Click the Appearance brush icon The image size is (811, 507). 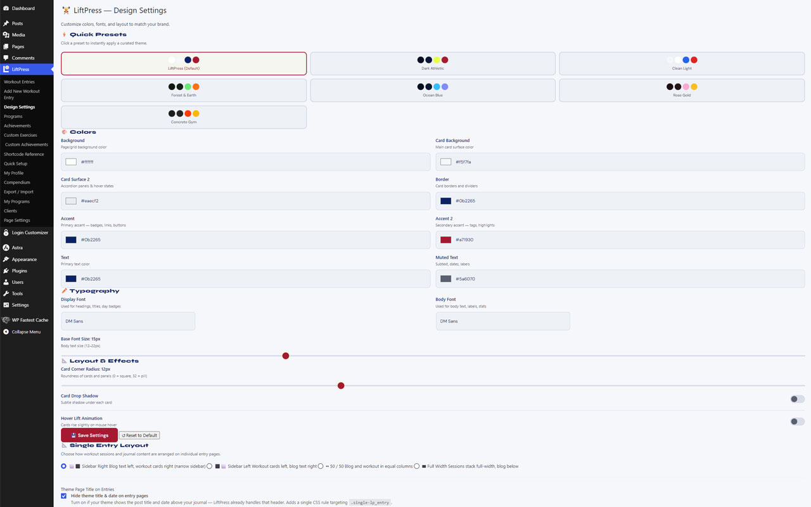point(6,259)
